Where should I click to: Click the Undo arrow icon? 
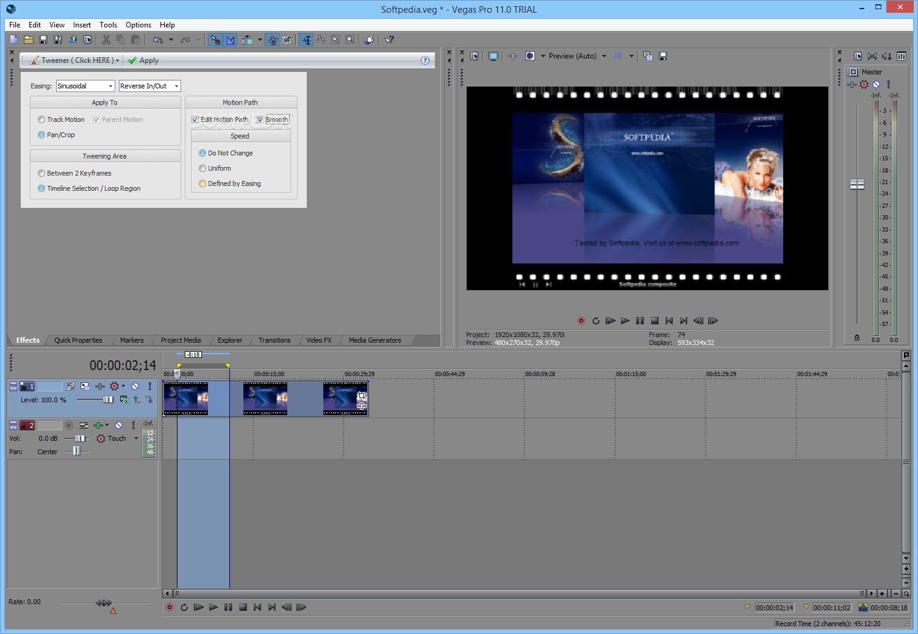(x=158, y=40)
